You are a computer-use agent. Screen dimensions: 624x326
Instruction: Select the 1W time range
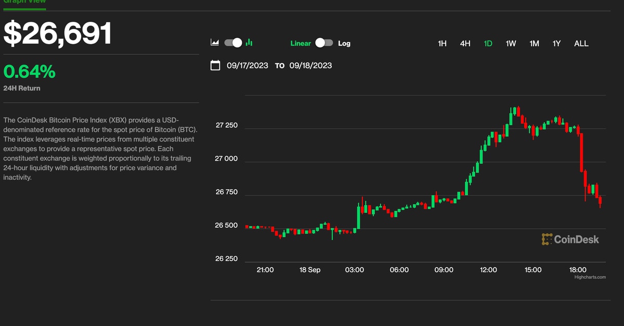511,44
